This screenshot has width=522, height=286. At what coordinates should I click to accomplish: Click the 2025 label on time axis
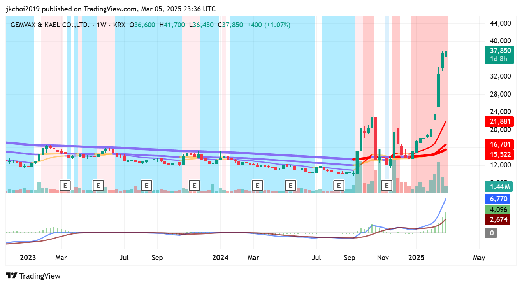click(x=416, y=258)
